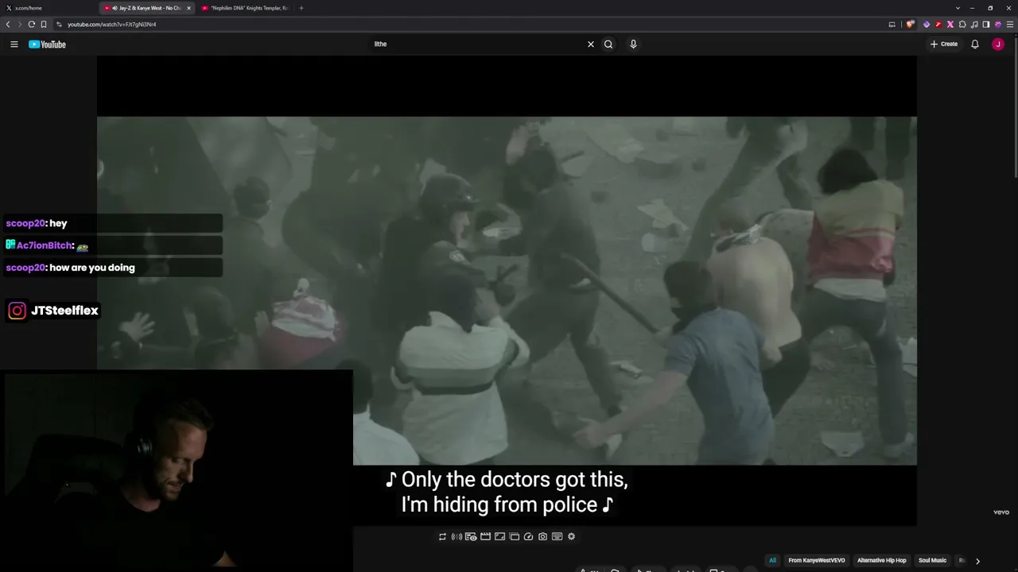The height and width of the screenshot is (572, 1018).
Task: Open the playback speed gauge control
Action: click(528, 537)
